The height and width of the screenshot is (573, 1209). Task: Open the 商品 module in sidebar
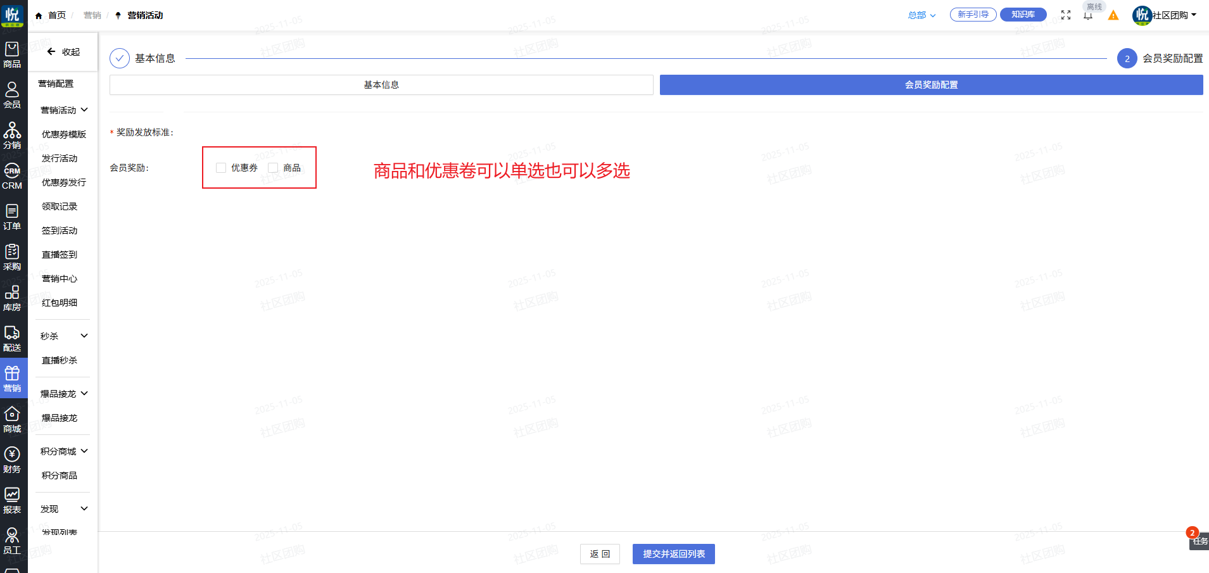tap(12, 55)
